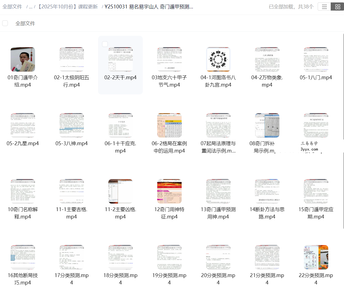Screen dimensions: 344x292
Task: Open thumbnail of 14断卦方法与思路.mp4
Action: (267, 191)
